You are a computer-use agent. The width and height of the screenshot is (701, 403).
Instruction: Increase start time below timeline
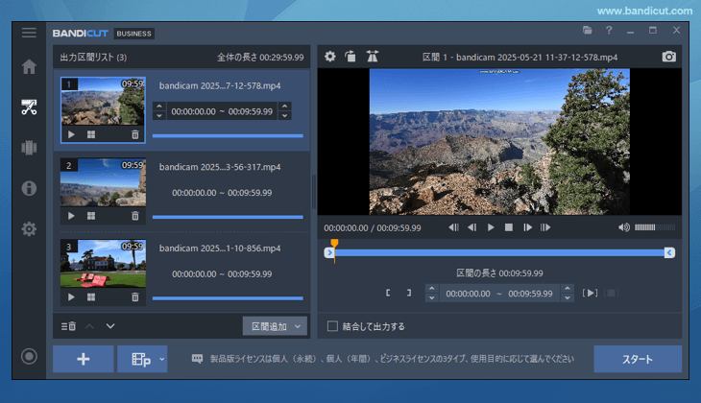coord(431,289)
